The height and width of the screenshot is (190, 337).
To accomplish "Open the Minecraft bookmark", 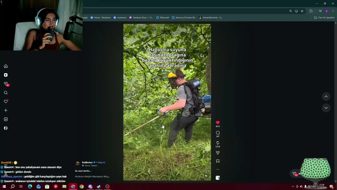I will (162, 18).
